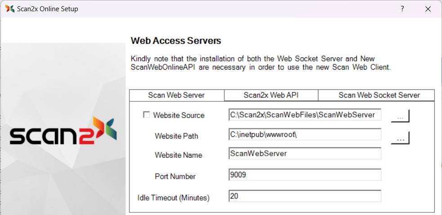Switch to Scan Web Server tab
The width and height of the screenshot is (442, 215).
pyautogui.click(x=176, y=95)
